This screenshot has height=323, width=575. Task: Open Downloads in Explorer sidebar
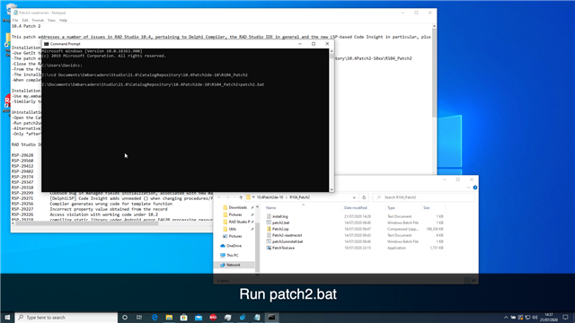[x=237, y=207]
